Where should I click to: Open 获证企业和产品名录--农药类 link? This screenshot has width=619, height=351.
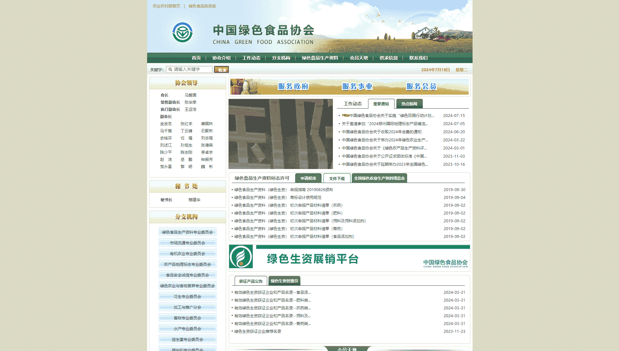(x=272, y=308)
